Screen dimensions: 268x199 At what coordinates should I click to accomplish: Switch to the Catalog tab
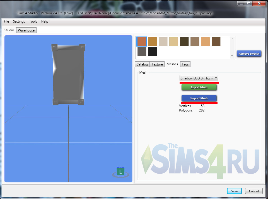(x=142, y=64)
